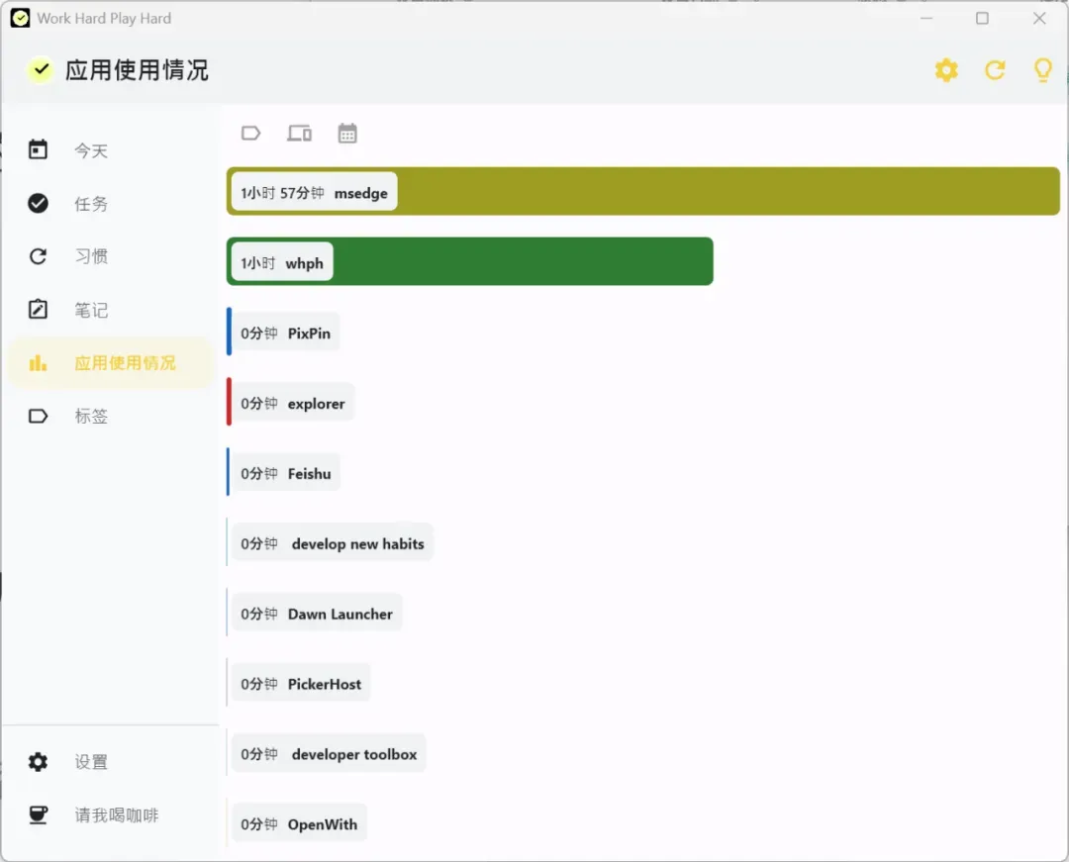Open the '0分钟 Feishu' entry
The image size is (1069, 862).
click(x=286, y=473)
